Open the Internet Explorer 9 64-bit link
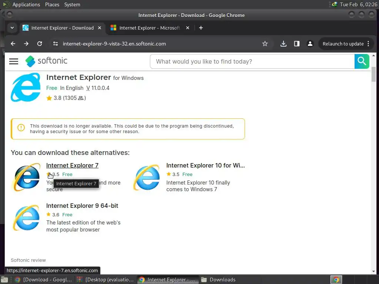The image size is (379, 284). coord(82,206)
